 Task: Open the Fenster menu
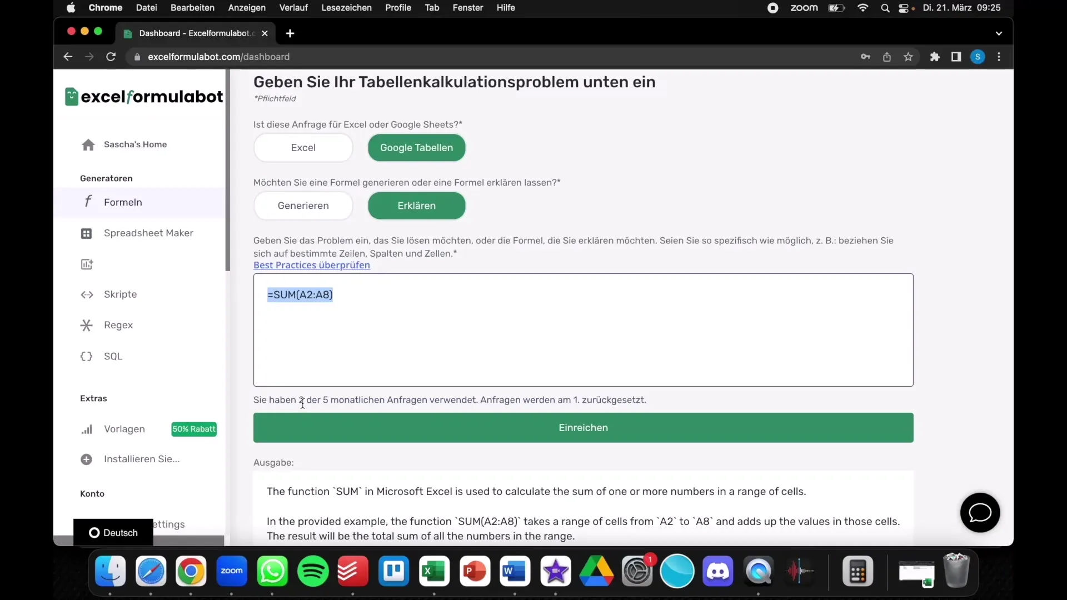click(x=468, y=8)
